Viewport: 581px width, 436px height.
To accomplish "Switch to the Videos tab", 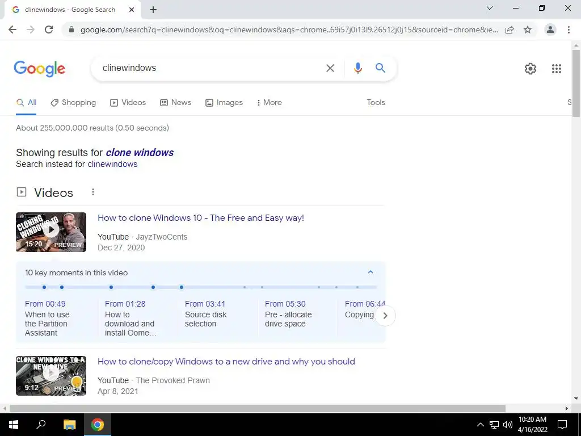I will [128, 103].
